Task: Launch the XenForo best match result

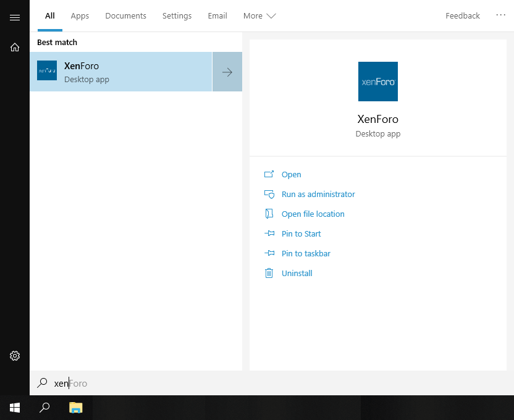Action: coord(120,72)
